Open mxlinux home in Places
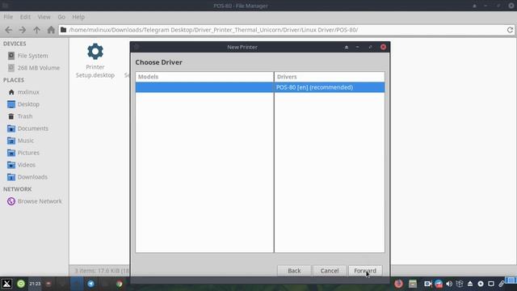The width and height of the screenshot is (517, 291). (x=28, y=92)
